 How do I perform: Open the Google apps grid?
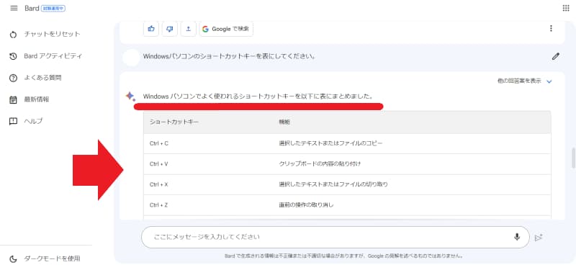click(x=566, y=8)
